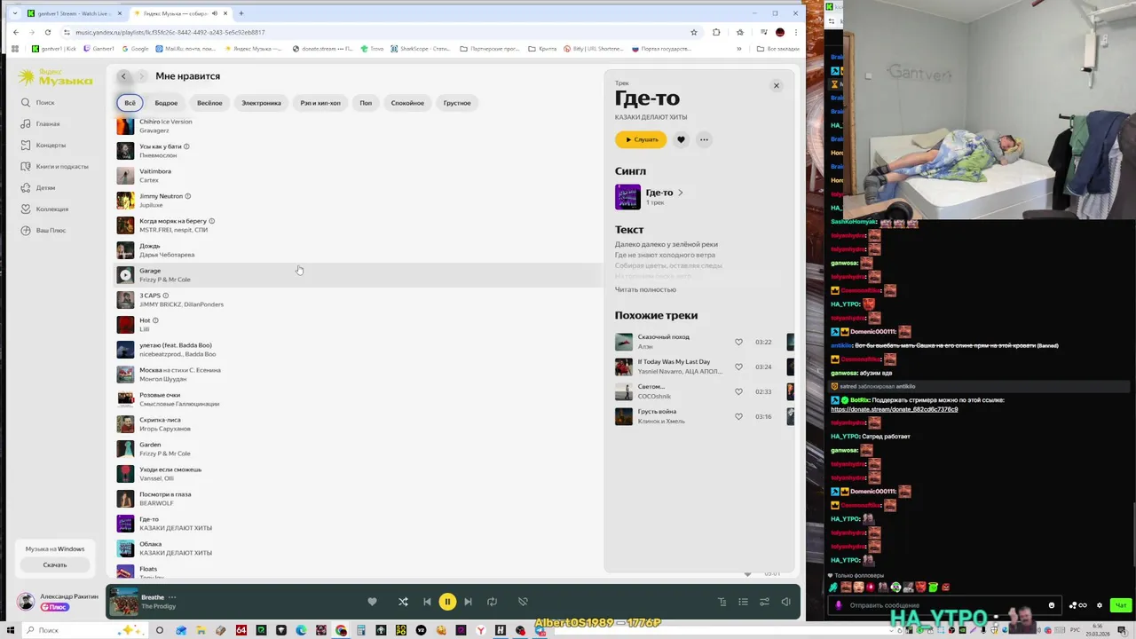Like the Грусть война track
This screenshot has height=639, width=1136.
pos(738,416)
